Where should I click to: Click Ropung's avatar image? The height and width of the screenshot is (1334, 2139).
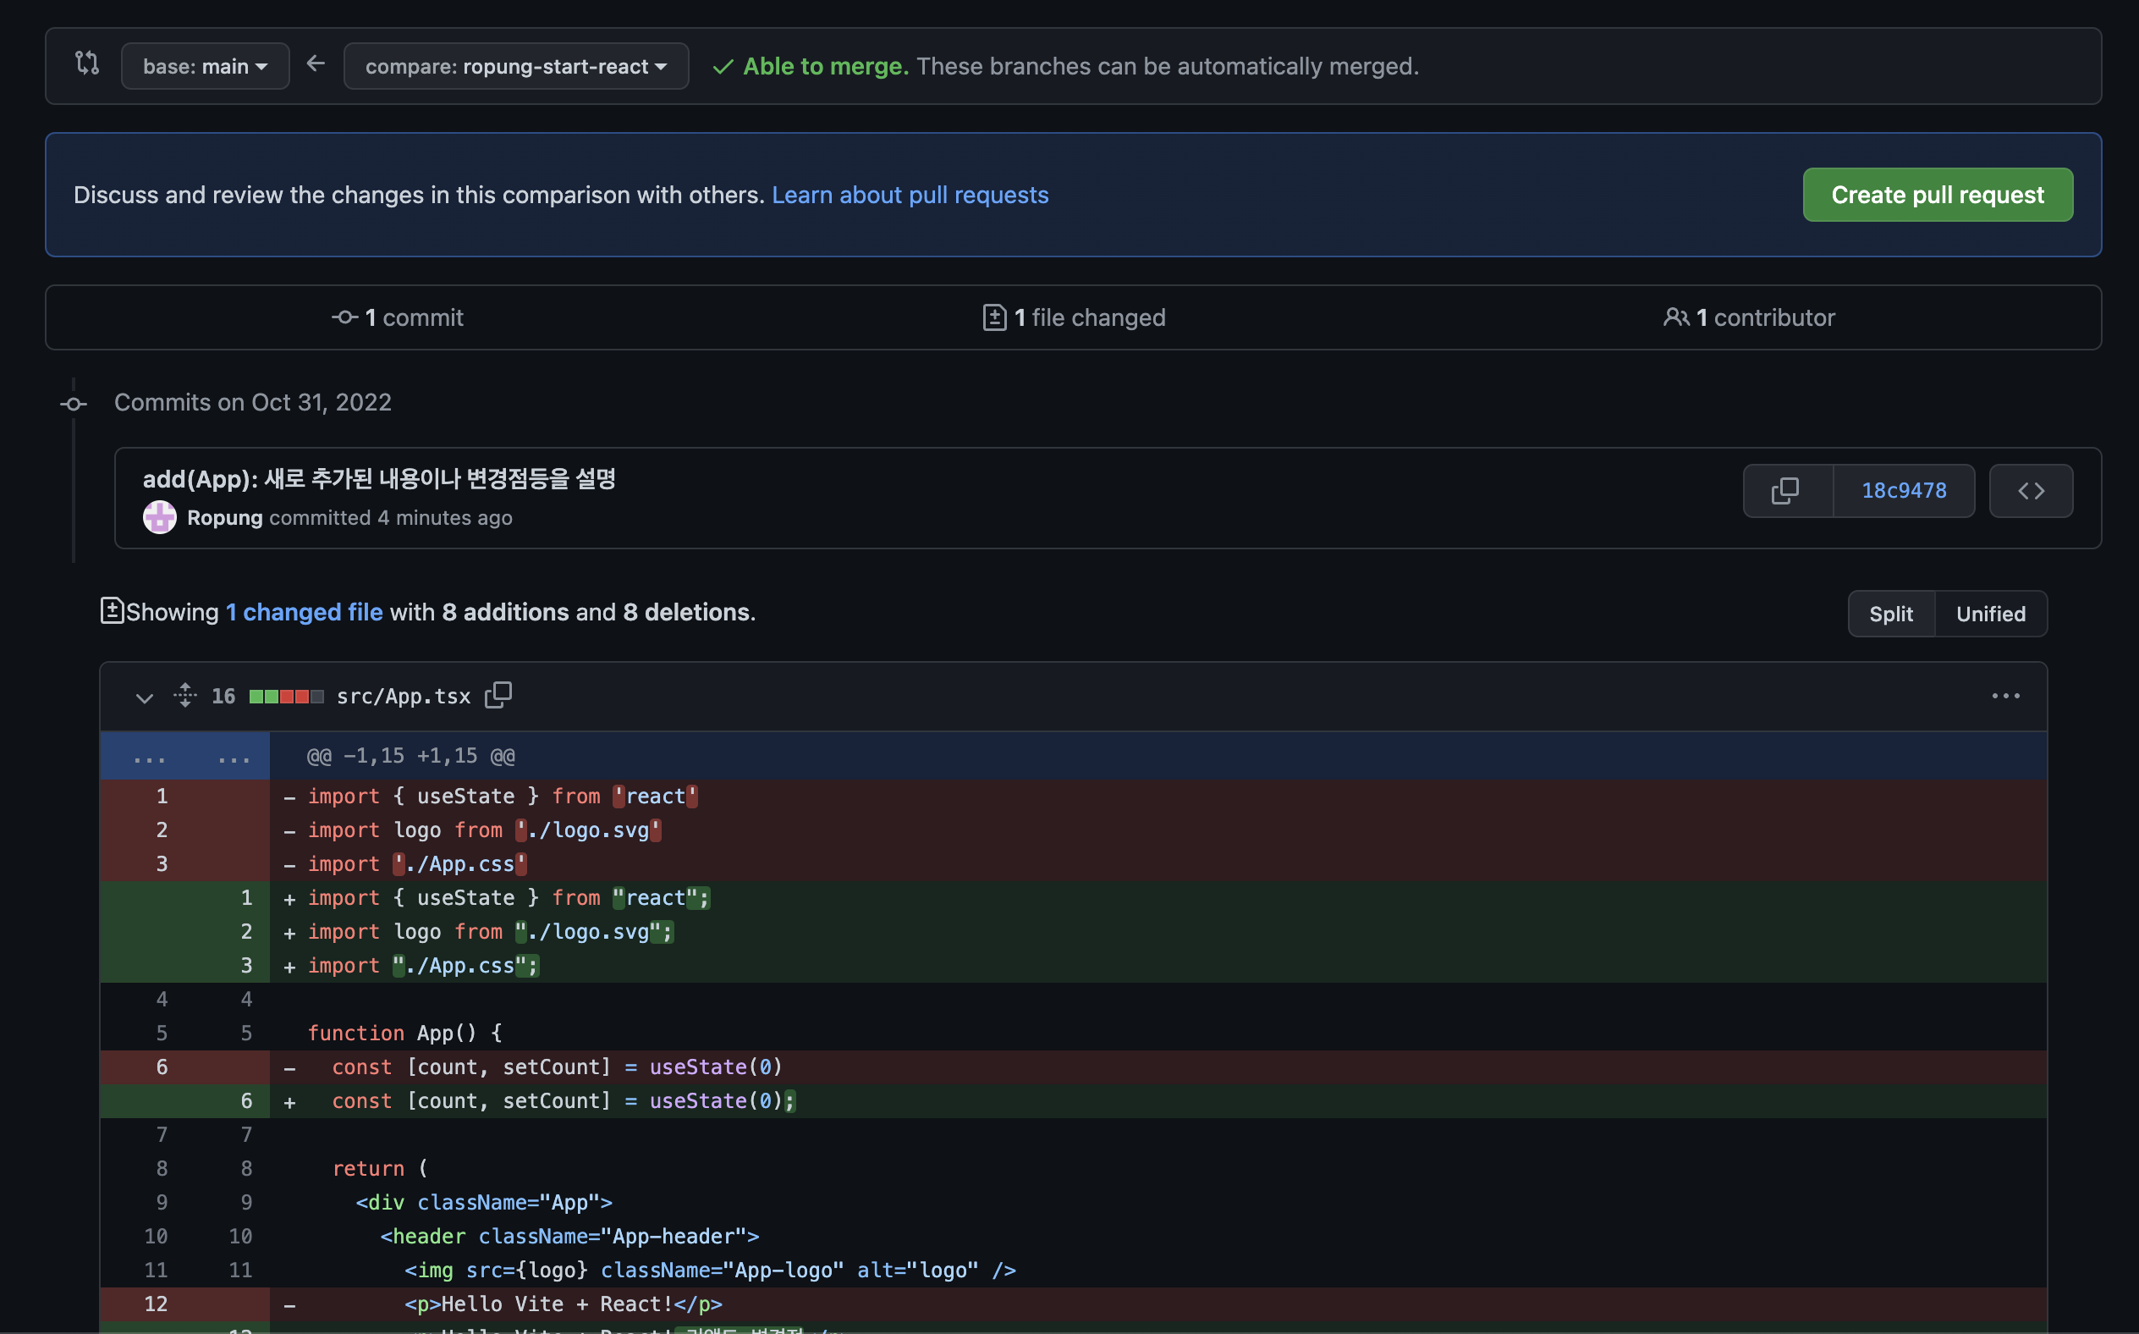point(160,518)
